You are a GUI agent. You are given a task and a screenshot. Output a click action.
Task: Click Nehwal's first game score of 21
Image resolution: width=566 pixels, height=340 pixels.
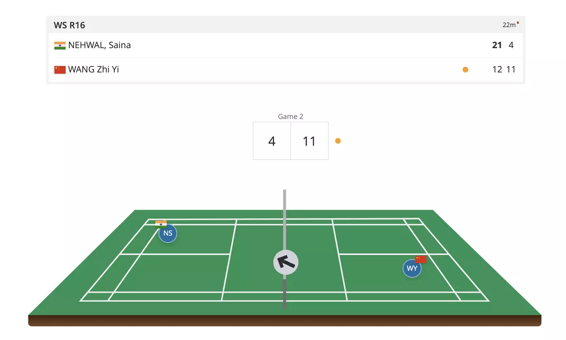pyautogui.click(x=497, y=45)
